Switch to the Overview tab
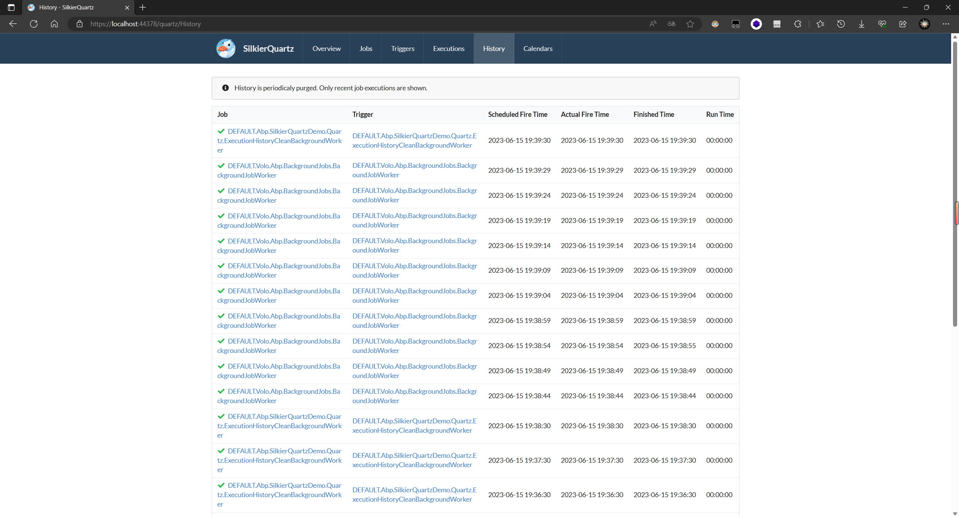 pos(326,48)
